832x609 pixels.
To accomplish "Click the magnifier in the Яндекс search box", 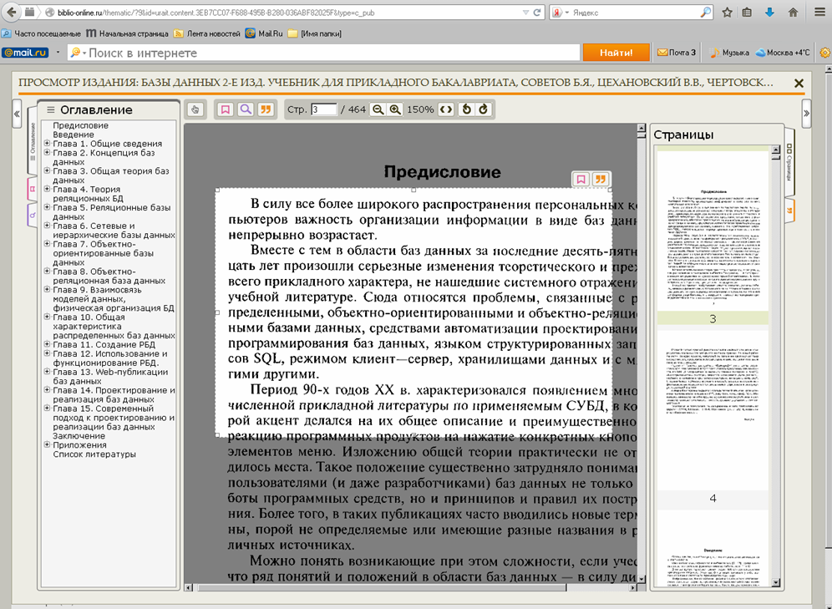I will click(705, 13).
